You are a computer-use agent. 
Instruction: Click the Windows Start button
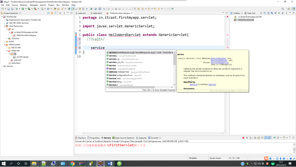pyautogui.click(x=4, y=163)
